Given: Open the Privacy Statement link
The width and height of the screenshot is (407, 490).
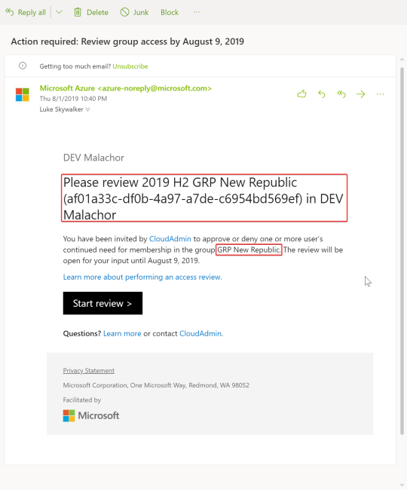Looking at the screenshot, I should (x=89, y=371).
